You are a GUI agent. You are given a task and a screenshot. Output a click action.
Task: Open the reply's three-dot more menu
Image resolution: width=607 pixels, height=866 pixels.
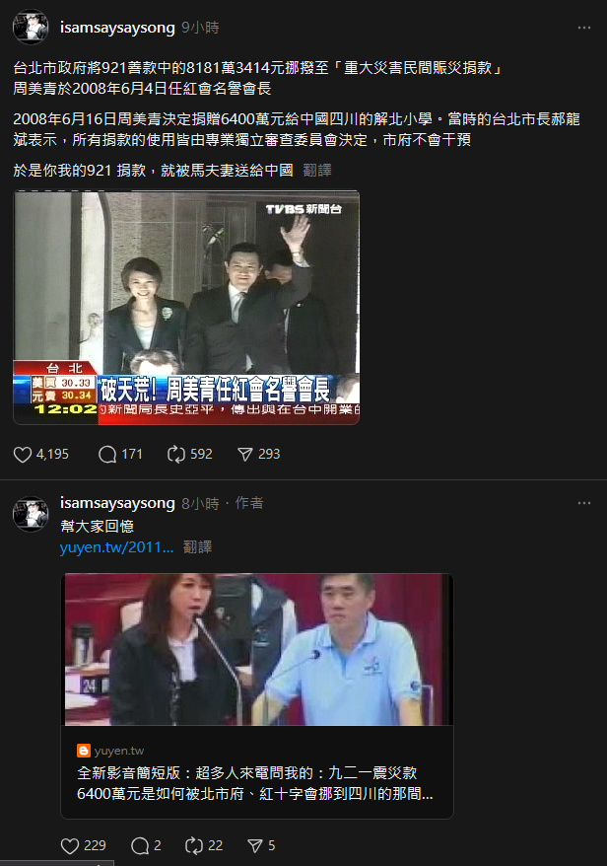click(584, 503)
